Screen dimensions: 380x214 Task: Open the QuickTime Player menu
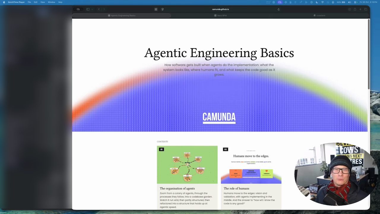(x=16, y=2)
